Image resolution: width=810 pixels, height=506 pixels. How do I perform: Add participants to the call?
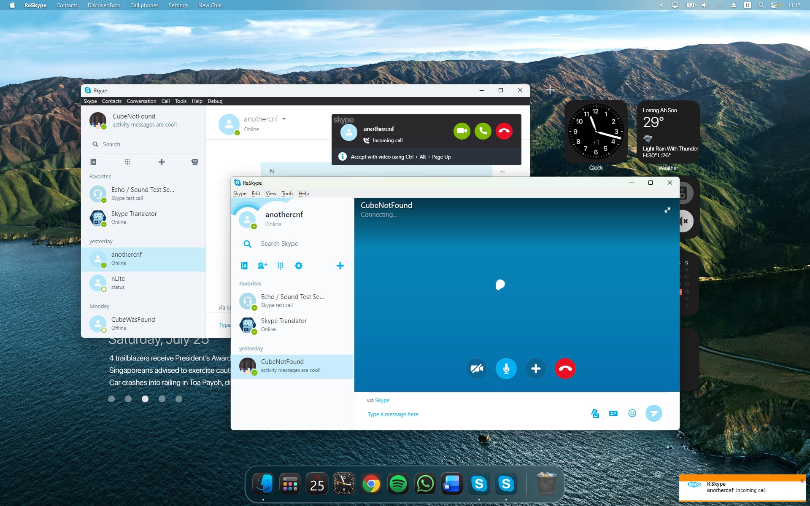(535, 369)
